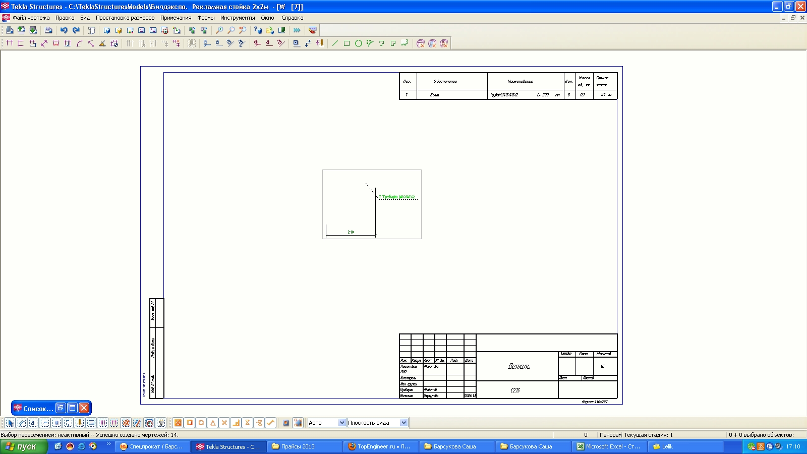
Task: Toggle the select all objects filter
Action: click(10, 423)
